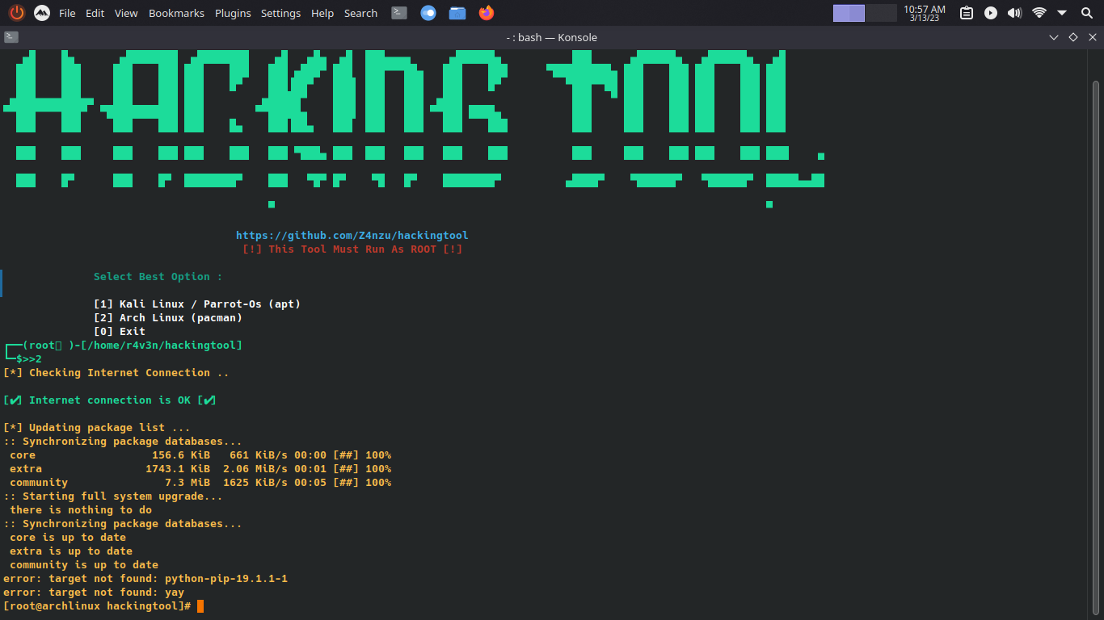Open the Plugins menu
The height and width of the screenshot is (620, 1104).
point(233,13)
